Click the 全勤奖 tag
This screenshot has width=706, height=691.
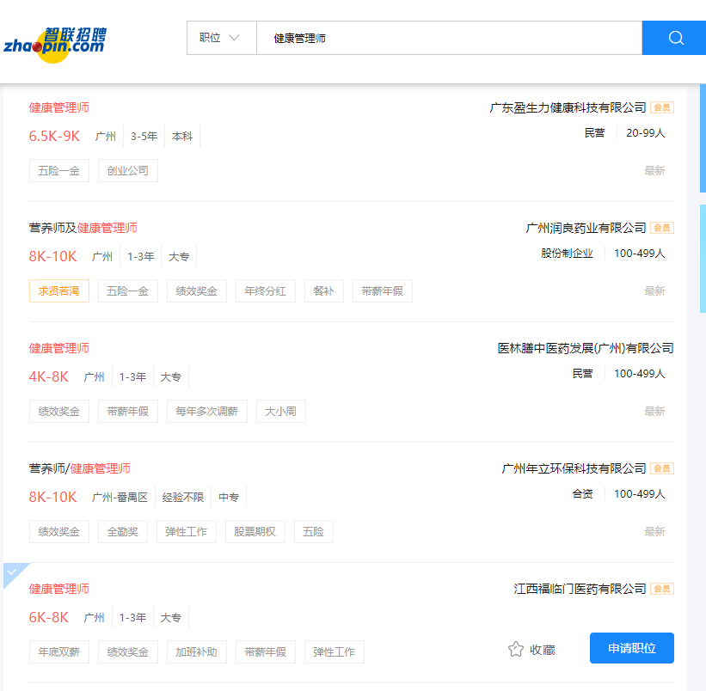click(122, 532)
